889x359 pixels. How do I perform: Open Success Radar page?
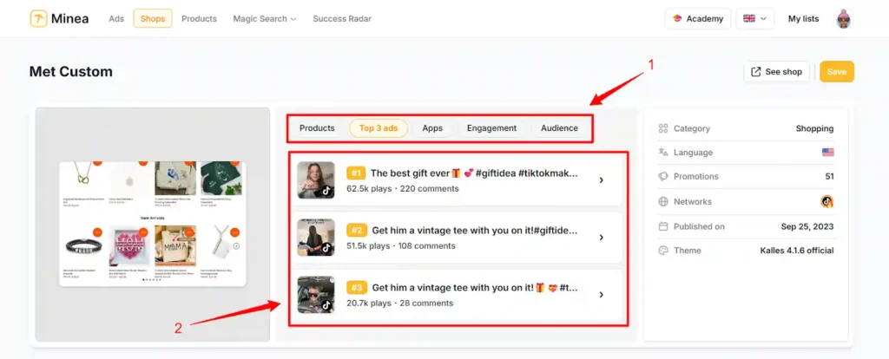click(342, 19)
